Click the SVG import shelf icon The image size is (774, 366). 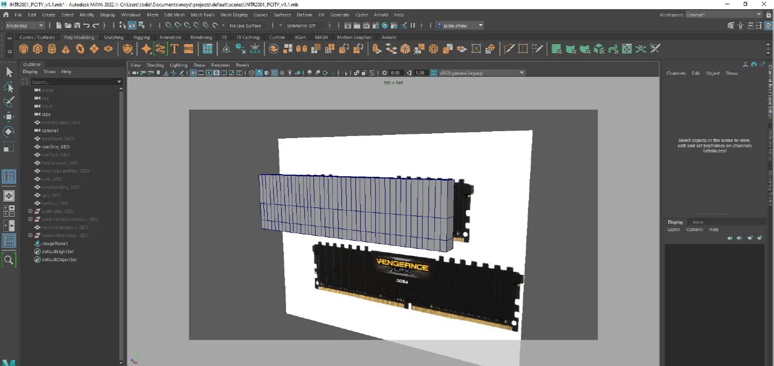point(188,49)
